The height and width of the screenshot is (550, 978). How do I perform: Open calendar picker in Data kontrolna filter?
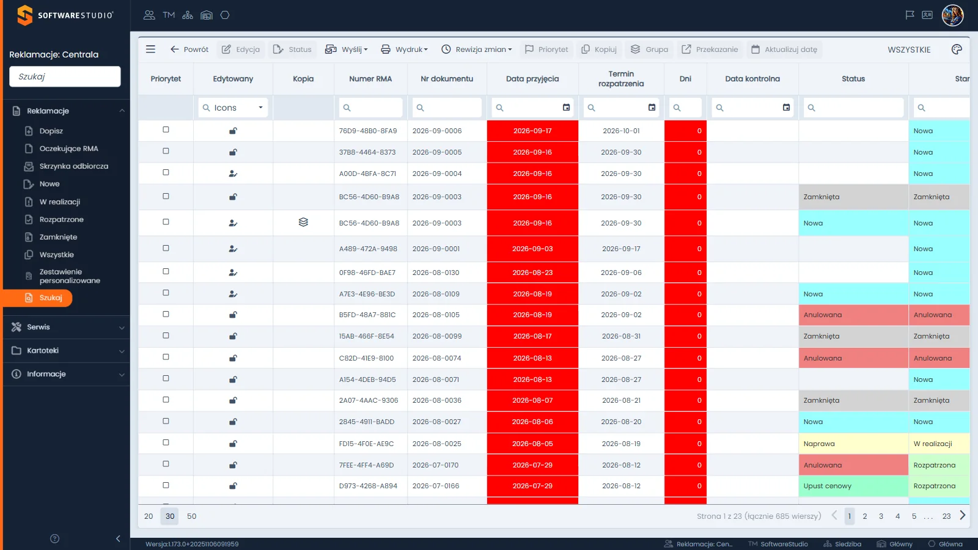tap(786, 108)
